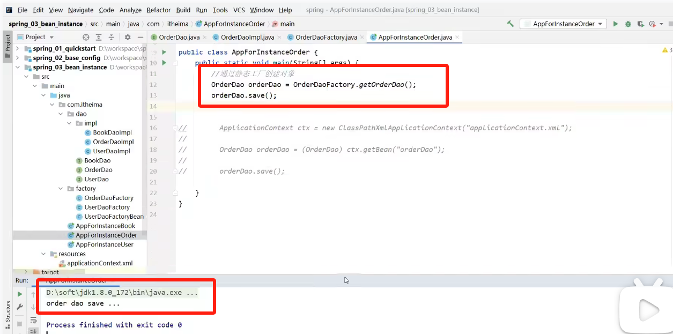Click 'itheima' in the breadcrumb path
Screen dimensions: 673x334
pos(178,24)
